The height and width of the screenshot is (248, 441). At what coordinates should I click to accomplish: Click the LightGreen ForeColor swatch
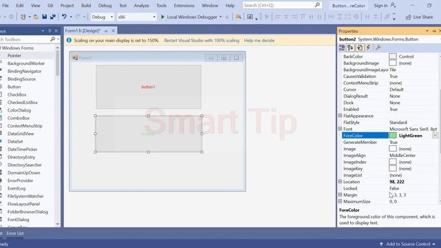pos(393,136)
